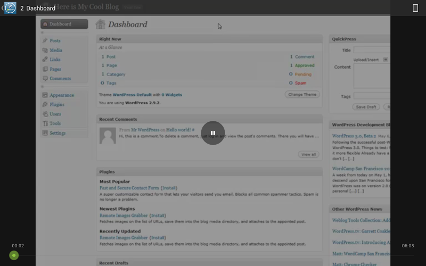The image size is (426, 266).
Task: Click the Recent Comments widget header
Action: (209, 119)
